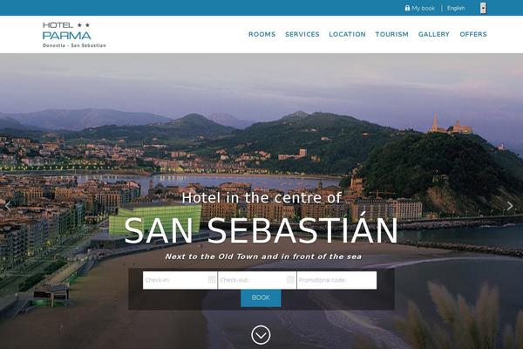523x349 pixels.
Task: Open the Check-out calendar icon
Action: (x=290, y=280)
